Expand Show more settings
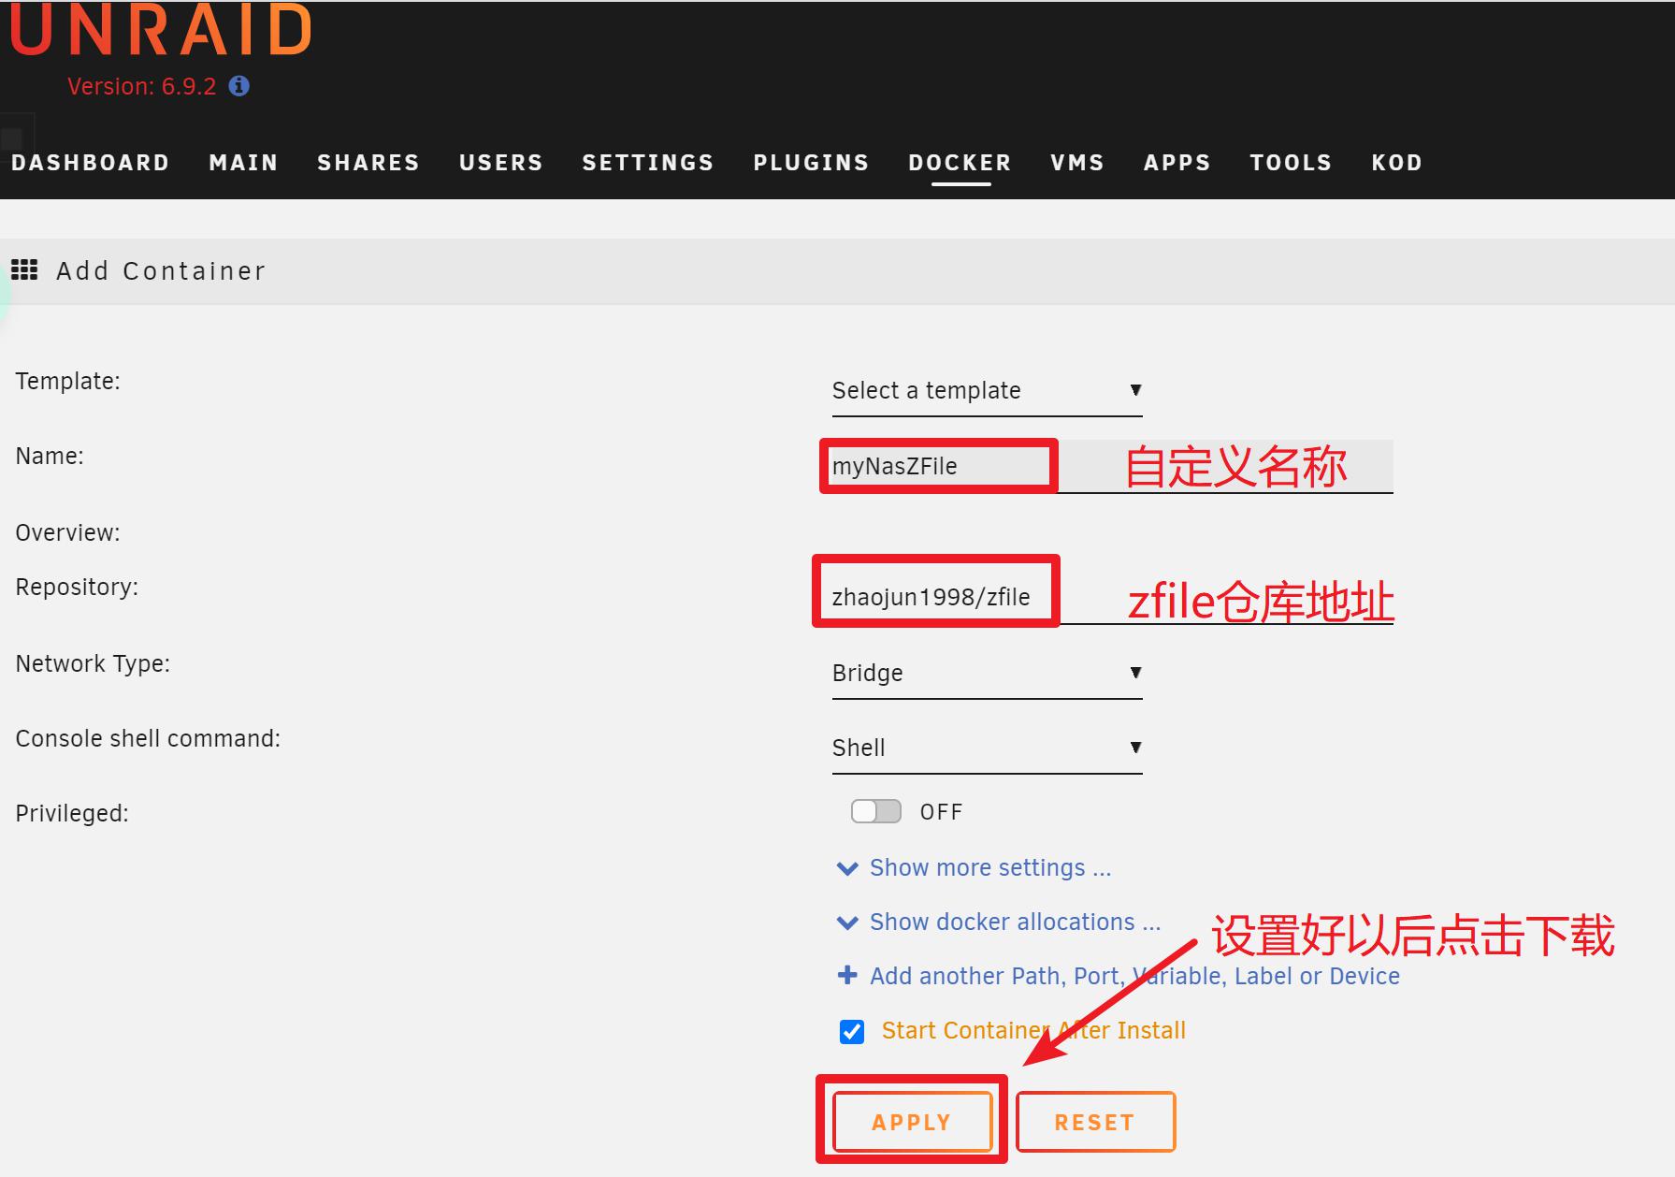The image size is (1675, 1177). pos(990,867)
